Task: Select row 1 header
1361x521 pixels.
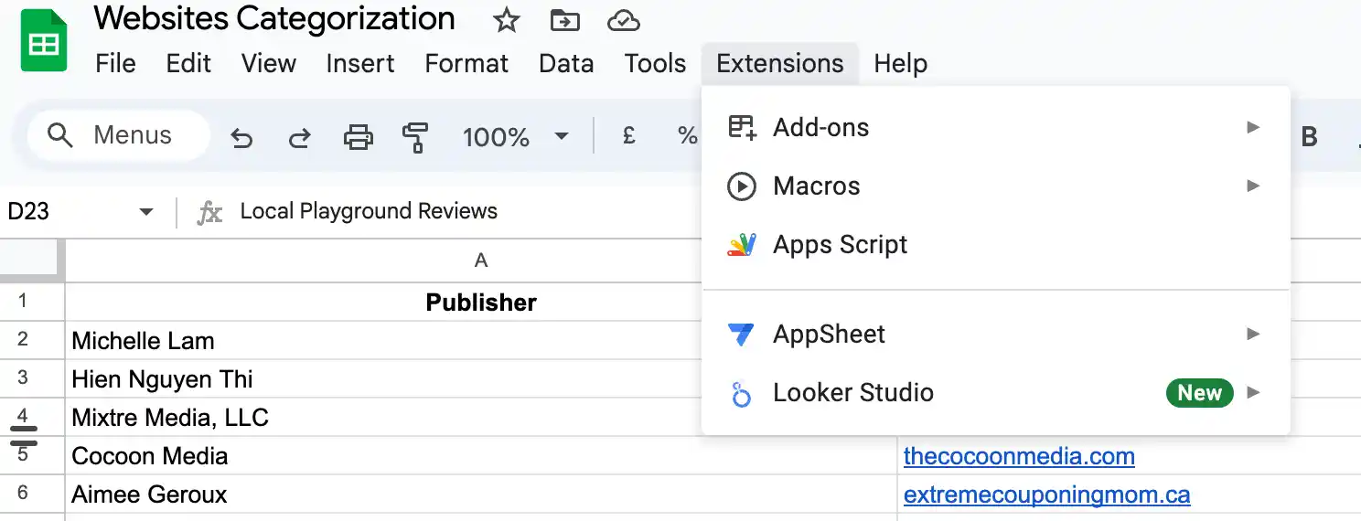Action: 32,302
